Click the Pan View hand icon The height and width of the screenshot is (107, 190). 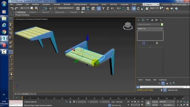181,105
